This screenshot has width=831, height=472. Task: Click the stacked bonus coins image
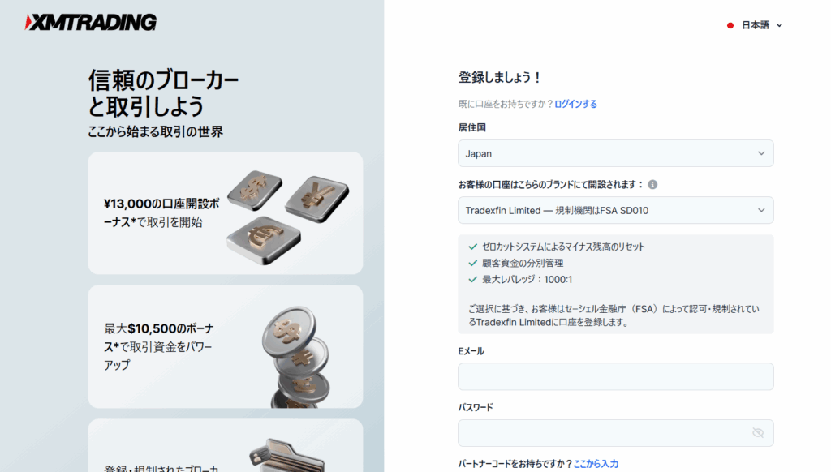(x=296, y=357)
